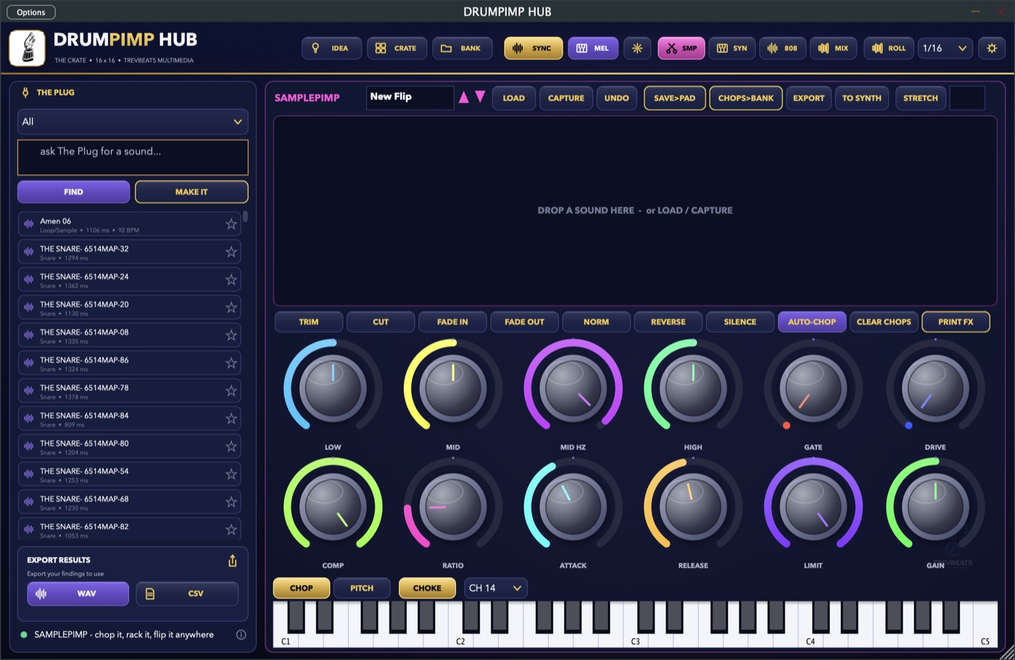Open the BANK tab
Screen dimensions: 1015x660
(462, 49)
